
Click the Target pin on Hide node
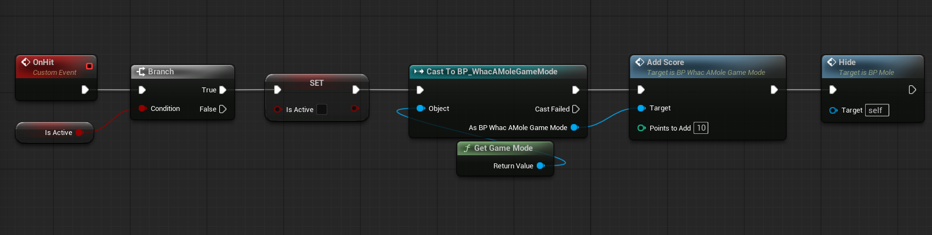(833, 110)
